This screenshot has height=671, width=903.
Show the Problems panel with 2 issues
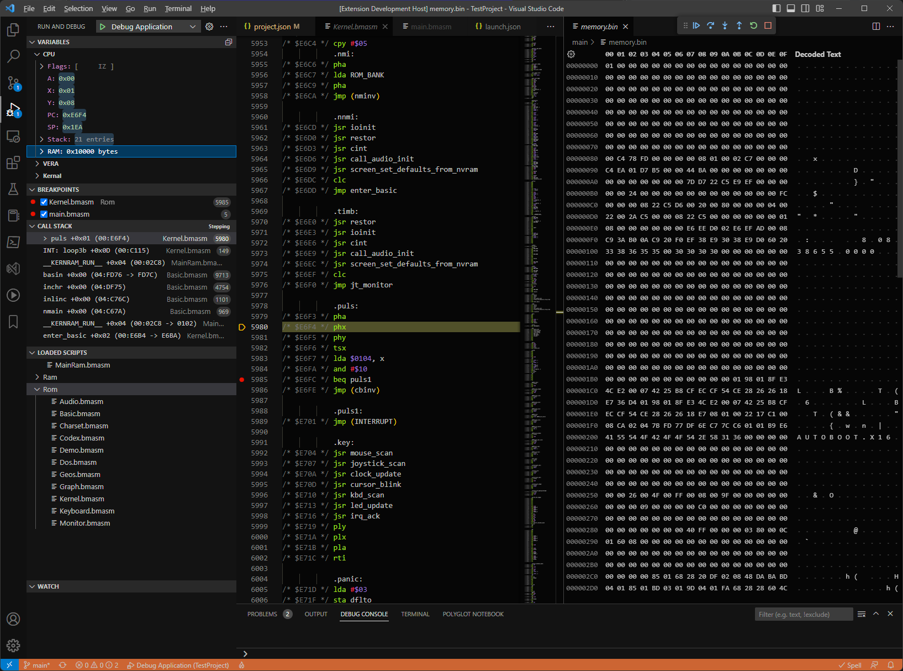pyautogui.click(x=263, y=614)
